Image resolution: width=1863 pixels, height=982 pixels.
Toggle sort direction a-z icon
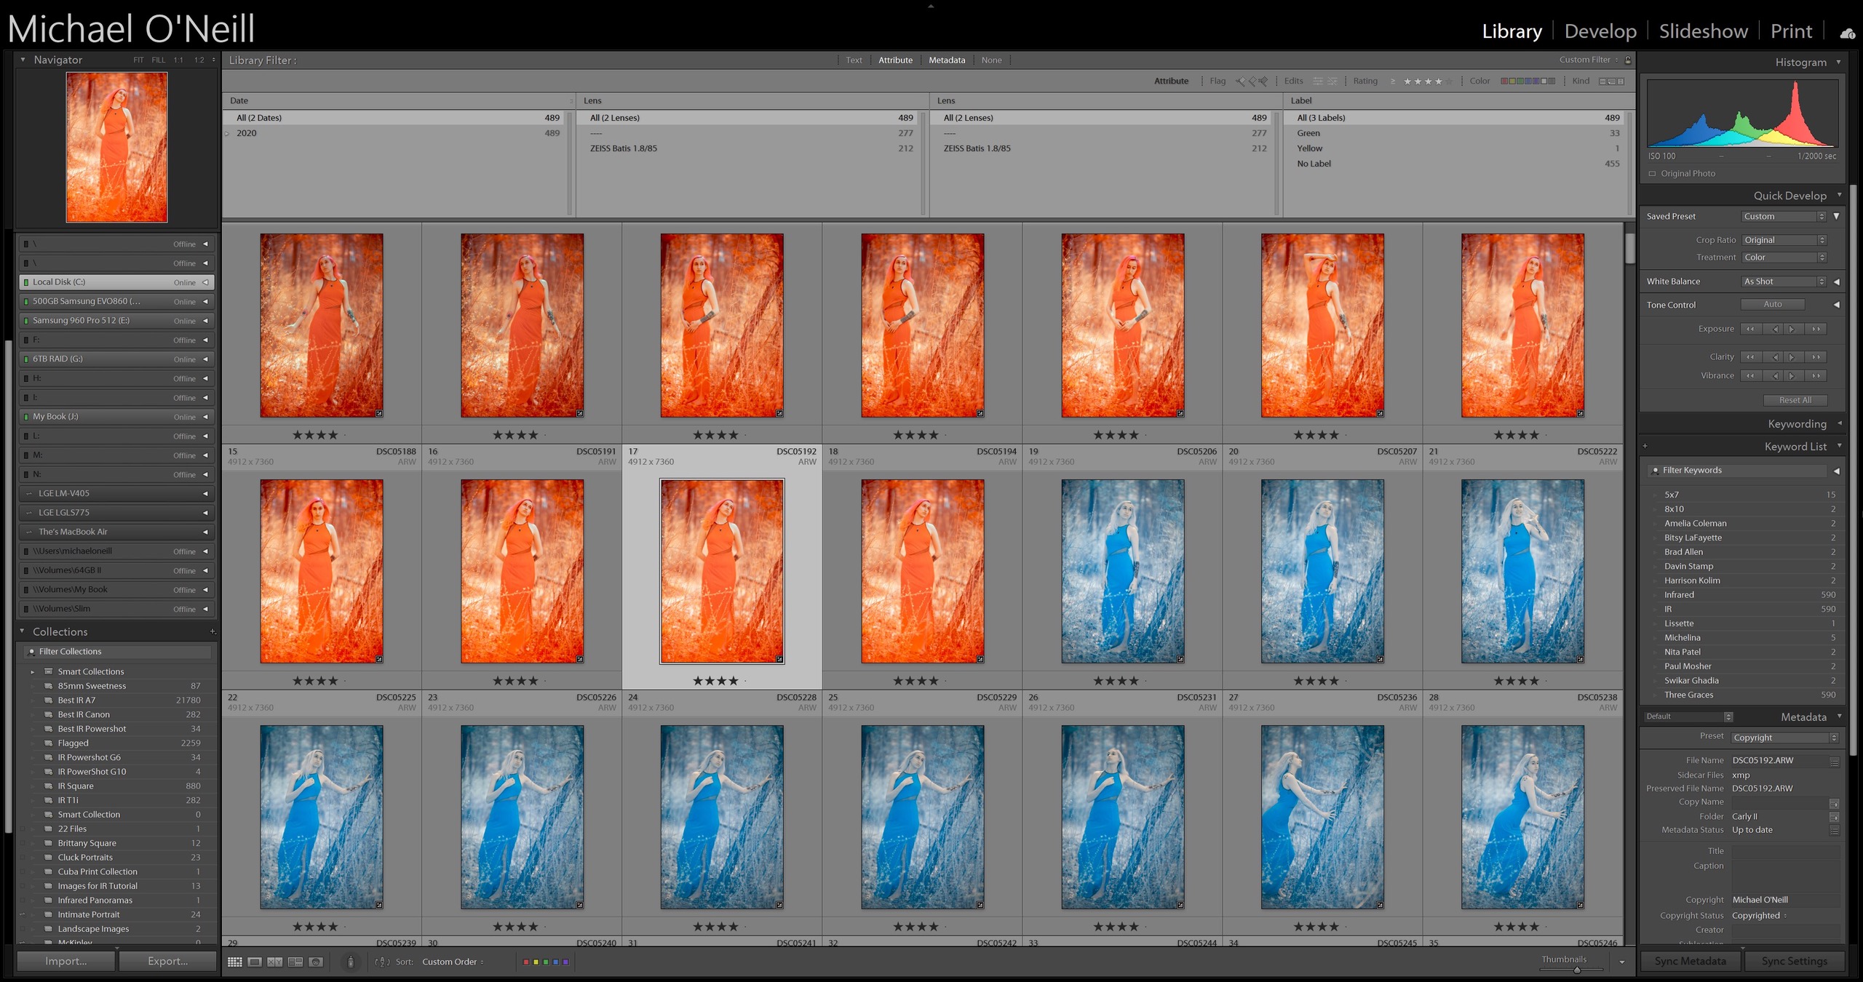(382, 962)
